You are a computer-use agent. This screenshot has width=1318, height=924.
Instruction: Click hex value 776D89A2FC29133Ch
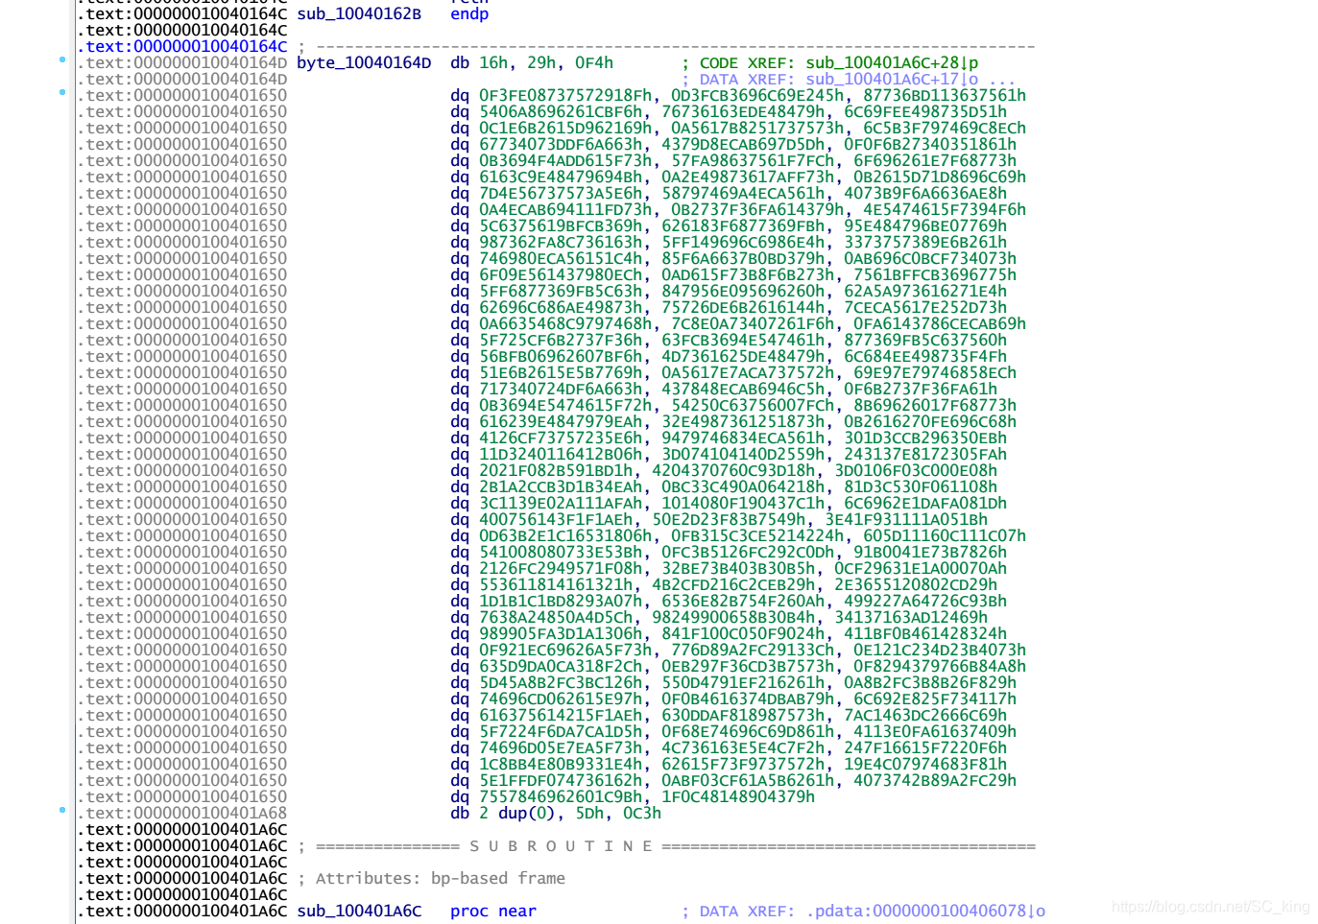(x=753, y=650)
